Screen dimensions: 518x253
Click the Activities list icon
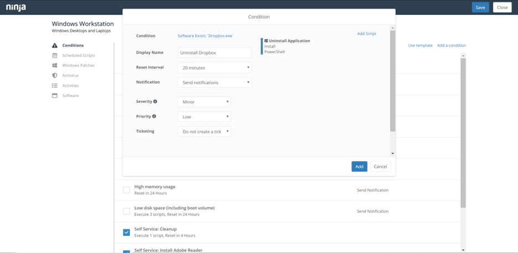[55, 86]
